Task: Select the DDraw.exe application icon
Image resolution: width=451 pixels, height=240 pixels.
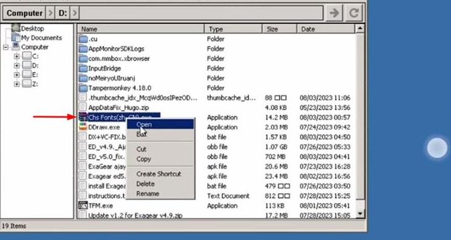Action: (83, 127)
